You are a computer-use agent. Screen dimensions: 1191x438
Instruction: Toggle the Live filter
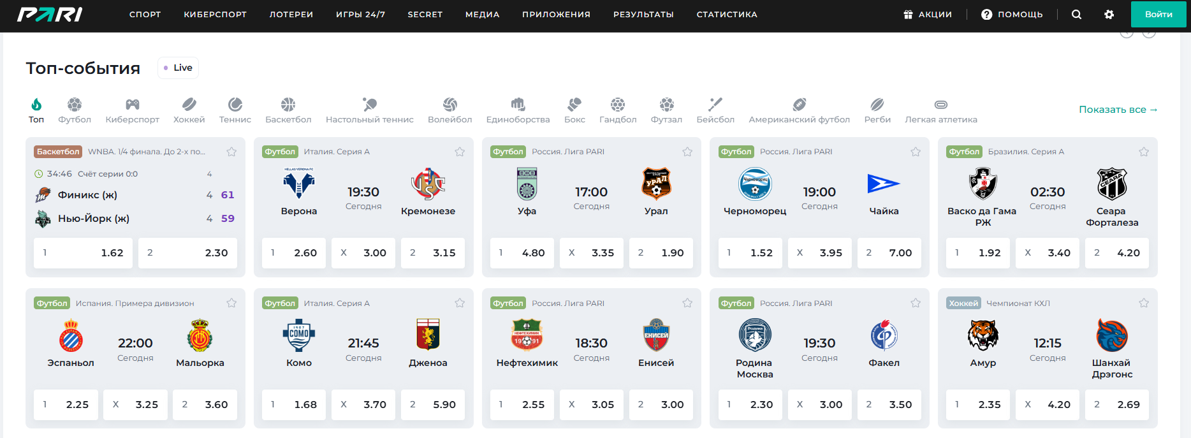pyautogui.click(x=178, y=68)
